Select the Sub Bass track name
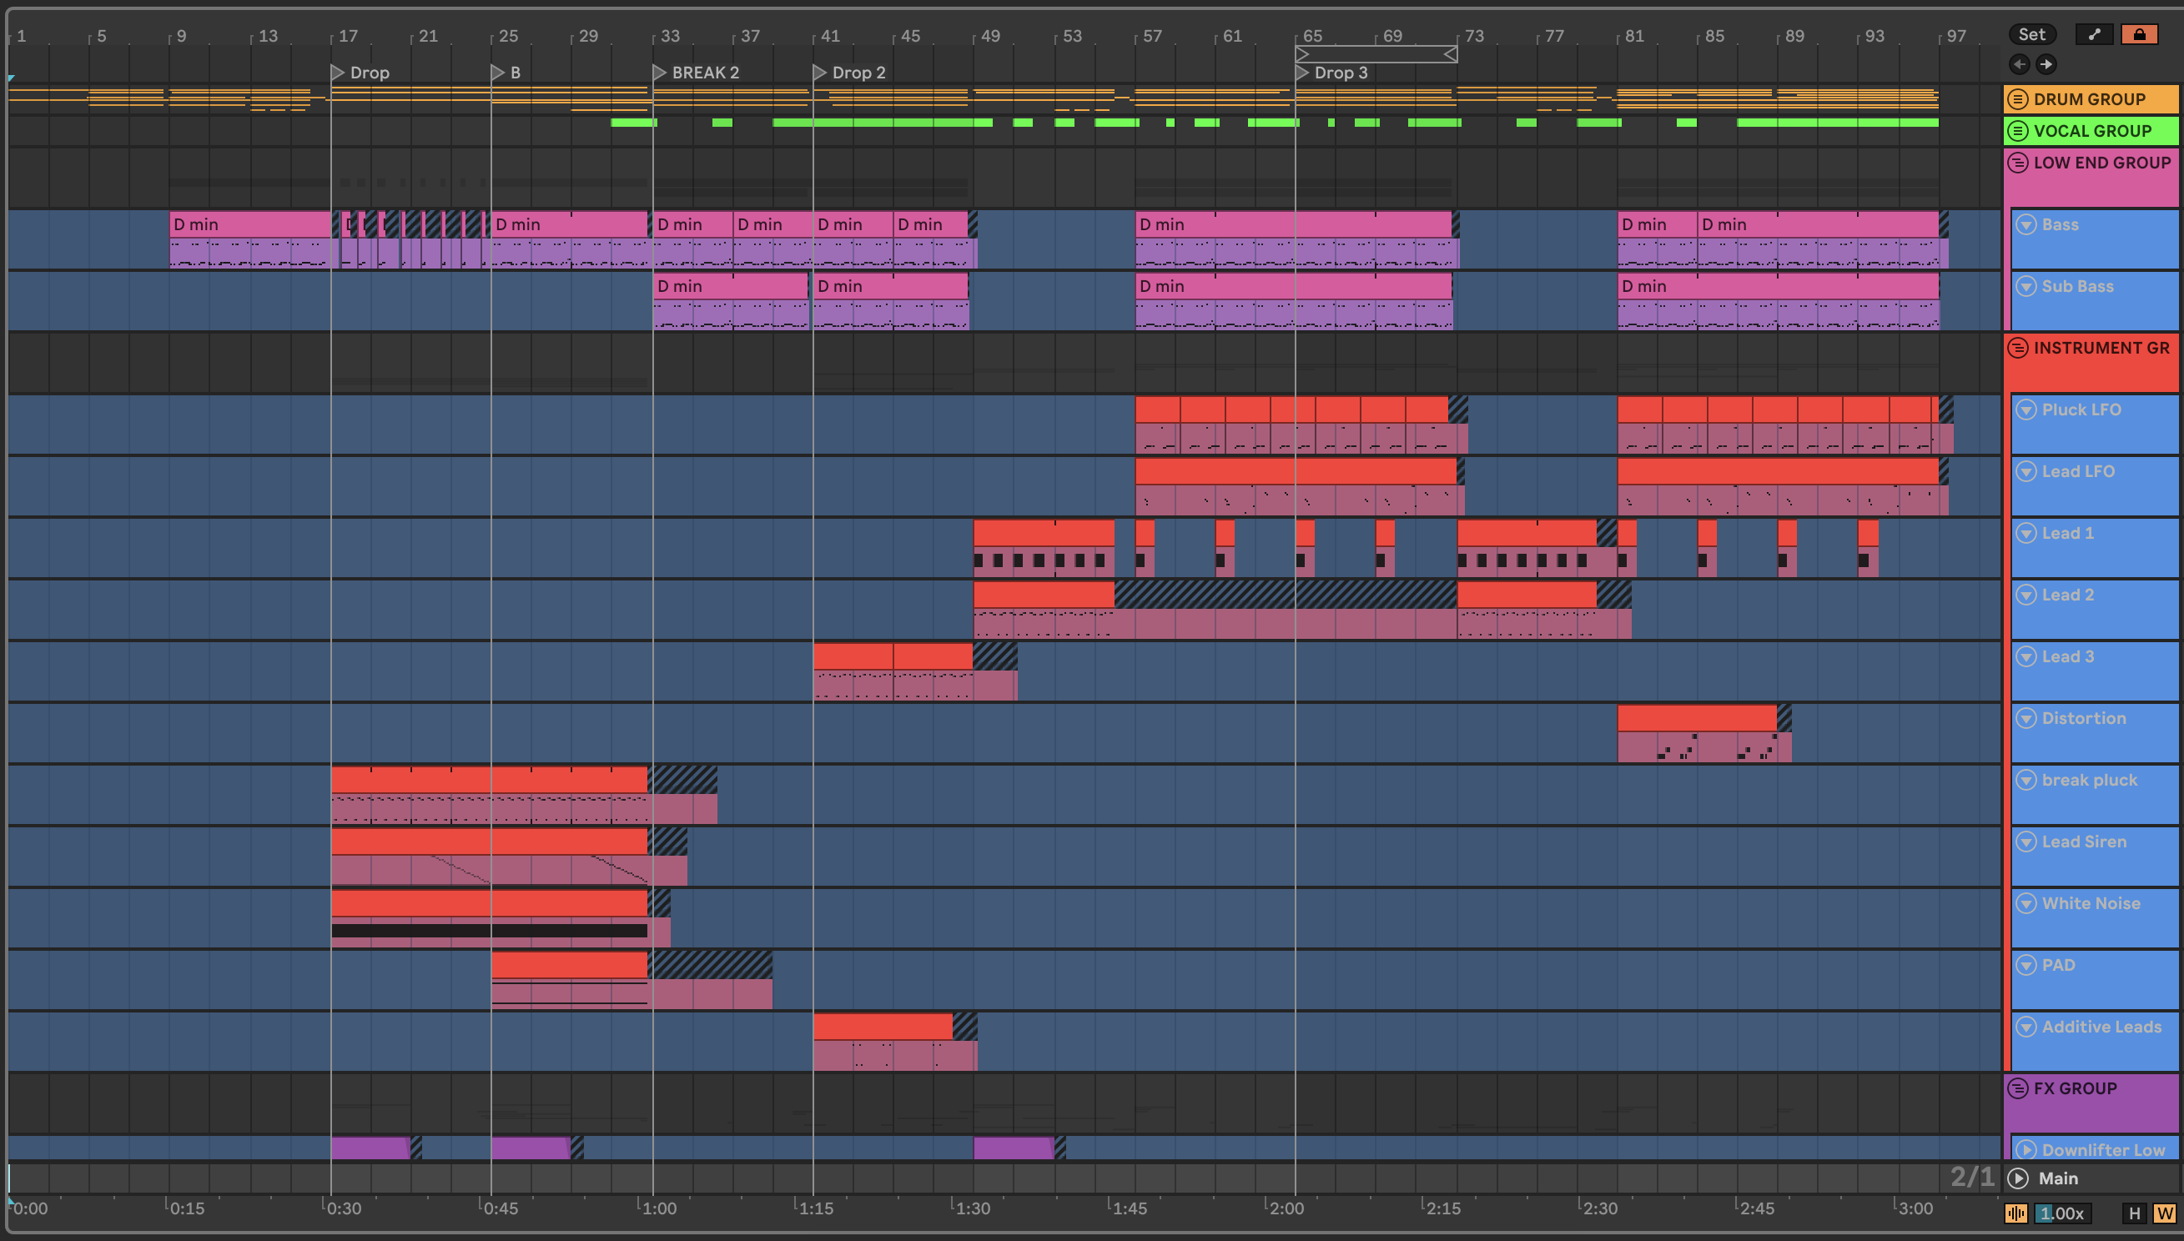This screenshot has width=2184, height=1241. 2077,285
